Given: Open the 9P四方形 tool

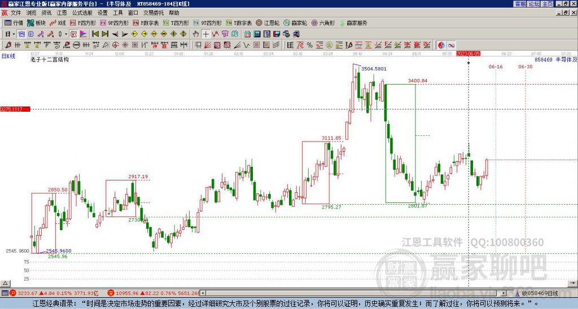Looking at the screenshot, I should click(114, 23).
